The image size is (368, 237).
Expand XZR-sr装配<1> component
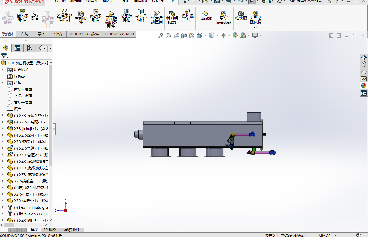[3, 122]
